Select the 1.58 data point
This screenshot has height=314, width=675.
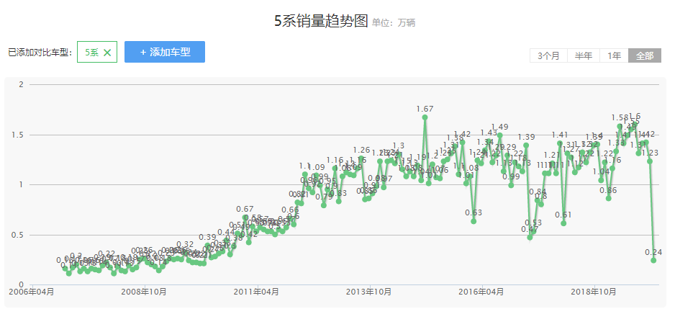[x=620, y=126]
